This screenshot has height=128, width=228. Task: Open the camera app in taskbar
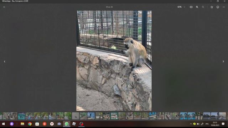59,124
